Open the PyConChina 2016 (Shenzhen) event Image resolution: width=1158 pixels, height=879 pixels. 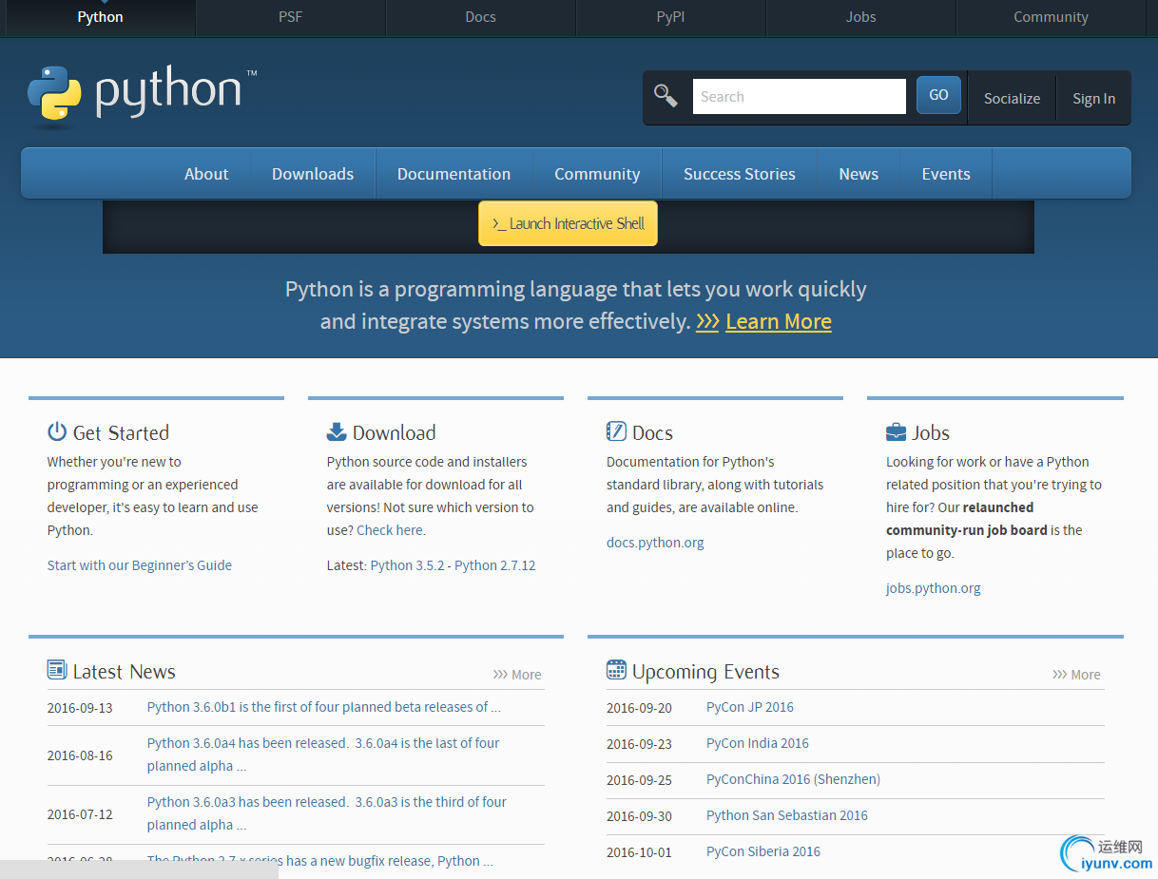point(793,779)
